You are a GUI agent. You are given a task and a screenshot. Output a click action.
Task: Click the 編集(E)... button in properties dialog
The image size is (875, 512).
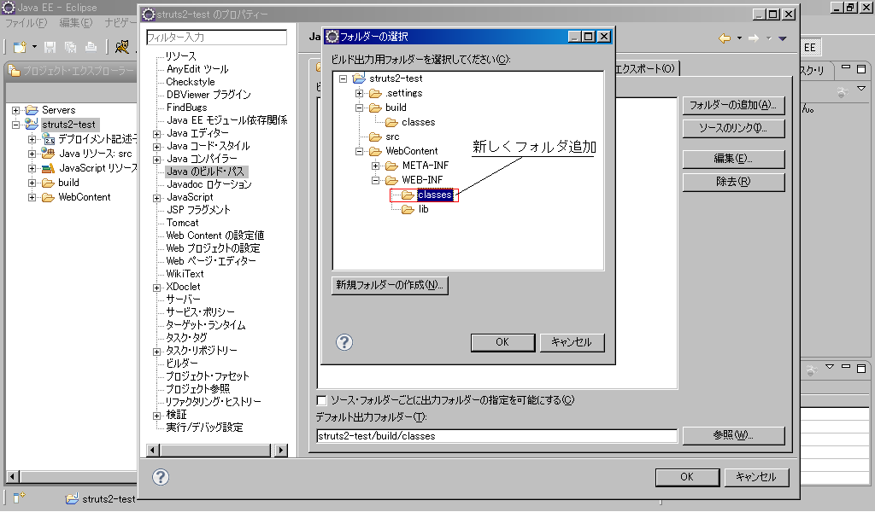[733, 159]
